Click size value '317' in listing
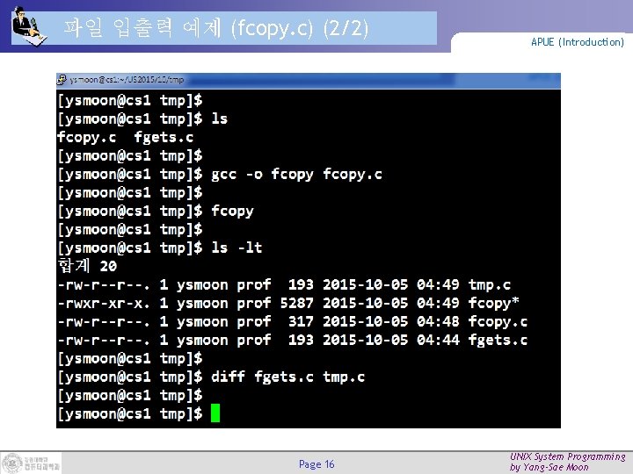 301,321
